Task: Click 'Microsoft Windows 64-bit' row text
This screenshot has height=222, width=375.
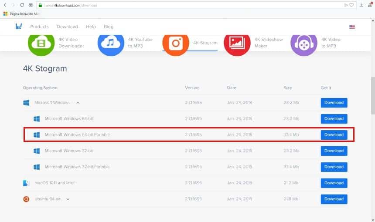Action: 69,119
